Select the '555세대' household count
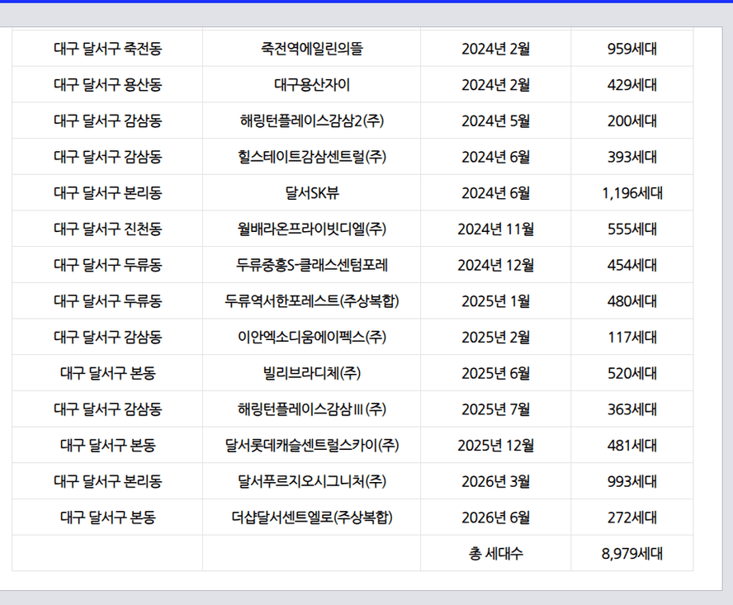The height and width of the screenshot is (605, 733). click(x=632, y=229)
